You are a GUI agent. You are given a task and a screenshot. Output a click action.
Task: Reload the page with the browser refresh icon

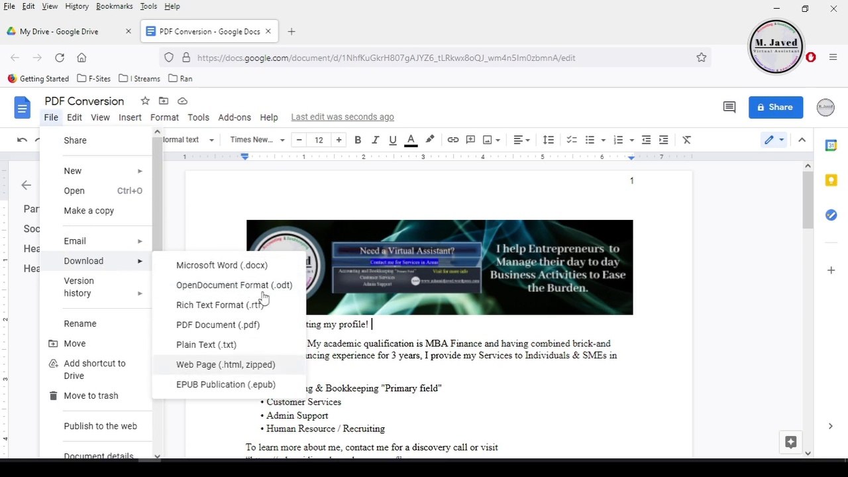tap(60, 58)
